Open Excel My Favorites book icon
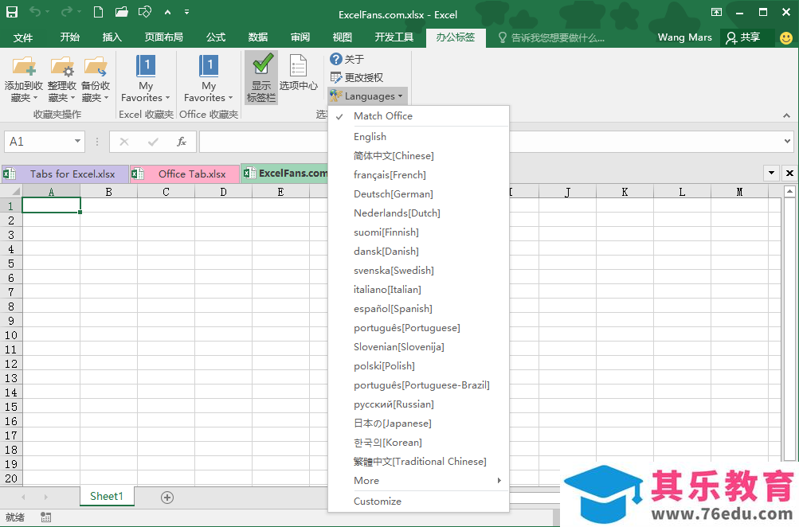The image size is (799, 527). 146,66
